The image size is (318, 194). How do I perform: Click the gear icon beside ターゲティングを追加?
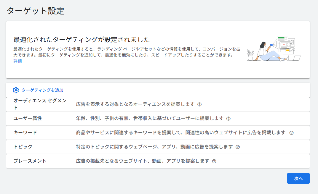click(x=16, y=90)
